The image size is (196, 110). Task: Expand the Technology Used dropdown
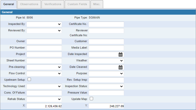pos(44,86)
